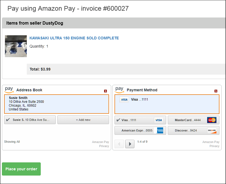This screenshot has width=226, height=184.
Task: Click the 'Total: $3.99' text
Action: tap(40, 69)
